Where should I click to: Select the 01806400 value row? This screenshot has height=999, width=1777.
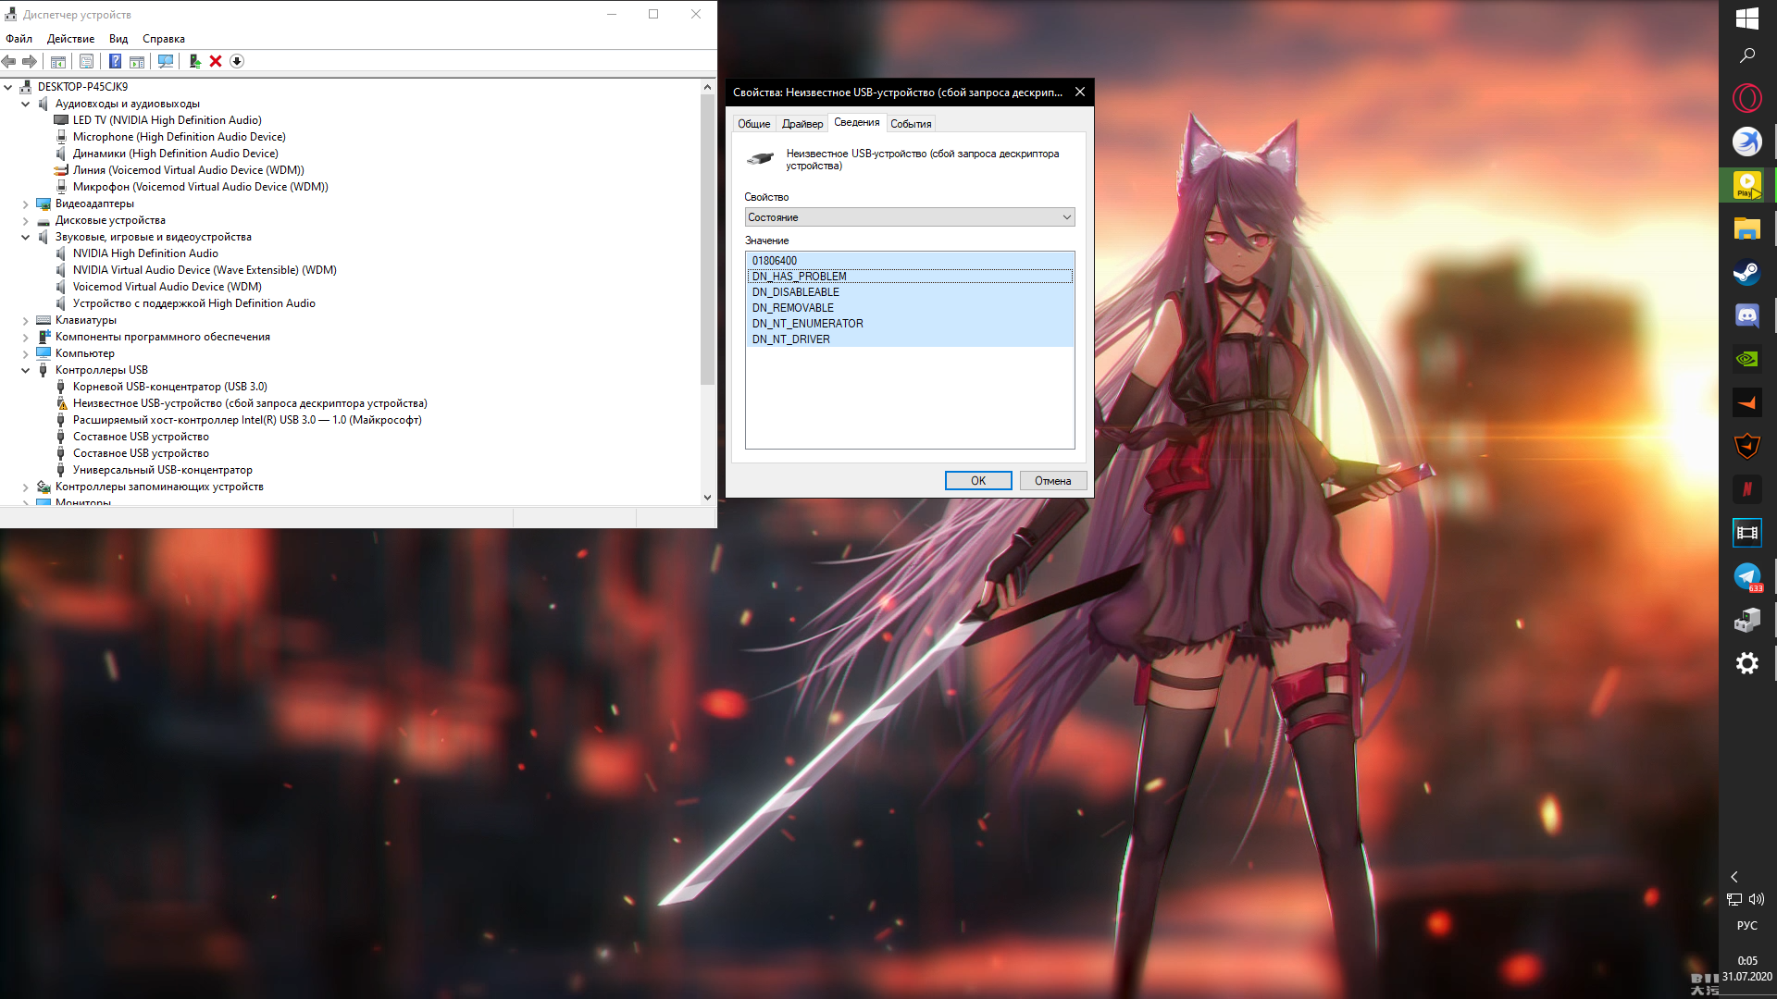tap(910, 261)
